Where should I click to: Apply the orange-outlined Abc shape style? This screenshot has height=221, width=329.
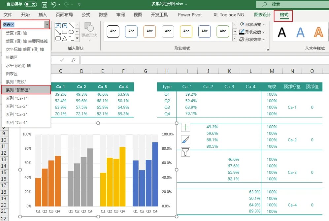pos(149,31)
